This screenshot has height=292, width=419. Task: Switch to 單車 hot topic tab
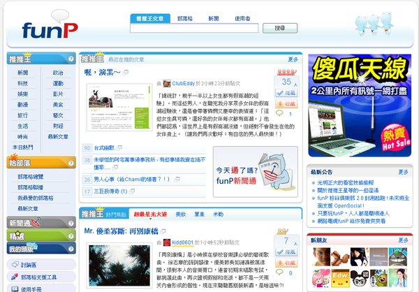point(199,214)
